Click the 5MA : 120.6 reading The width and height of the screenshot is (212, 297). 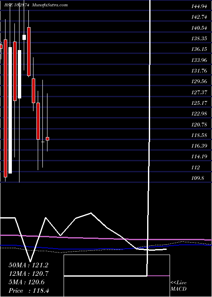coord(27,282)
